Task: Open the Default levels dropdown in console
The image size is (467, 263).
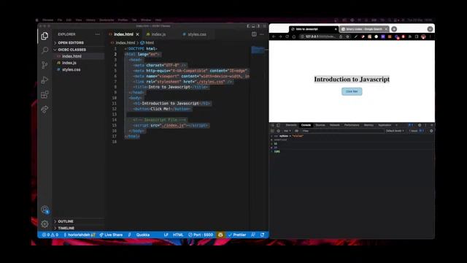Action: click(x=395, y=131)
